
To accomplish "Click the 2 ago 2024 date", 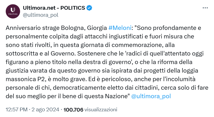I will click(x=45, y=110).
